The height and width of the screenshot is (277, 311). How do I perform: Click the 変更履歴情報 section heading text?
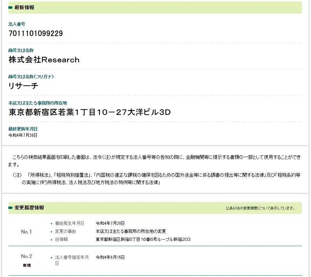(29, 208)
